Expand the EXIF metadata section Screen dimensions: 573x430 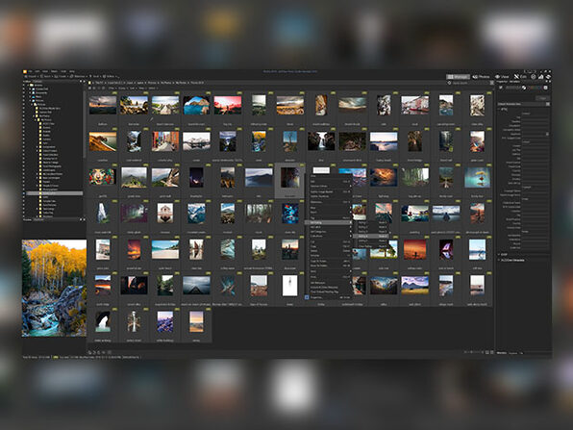click(500, 255)
